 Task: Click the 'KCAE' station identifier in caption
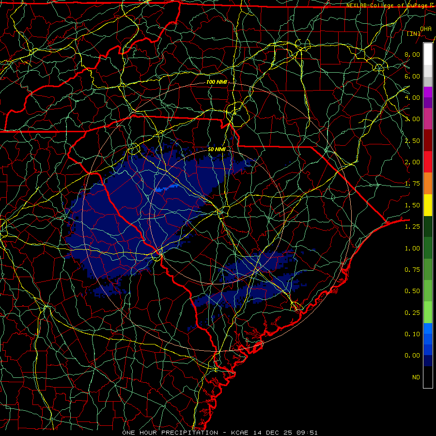tap(240, 433)
